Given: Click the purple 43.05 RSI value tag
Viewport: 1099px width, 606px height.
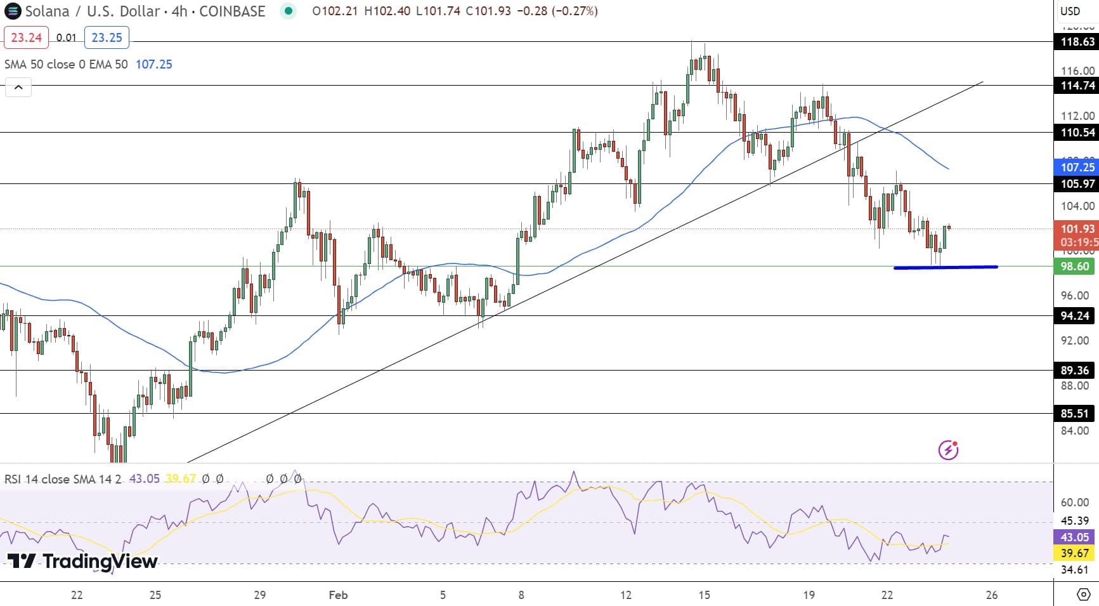Looking at the screenshot, I should click(1075, 537).
